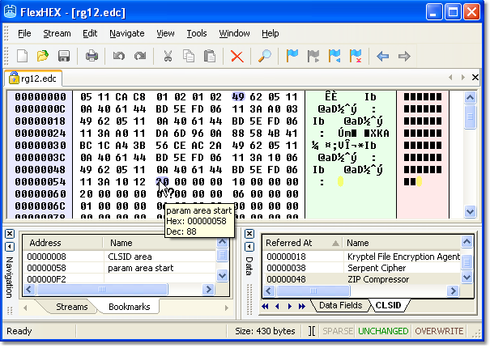Image resolution: width=490 pixels, height=348 pixels.
Task: Switch to the Bookmarks tab
Action: pos(129,307)
